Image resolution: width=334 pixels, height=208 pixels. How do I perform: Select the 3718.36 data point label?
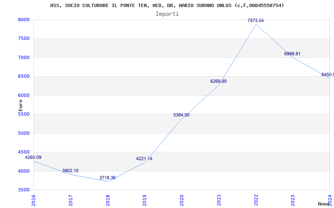tap(107, 178)
